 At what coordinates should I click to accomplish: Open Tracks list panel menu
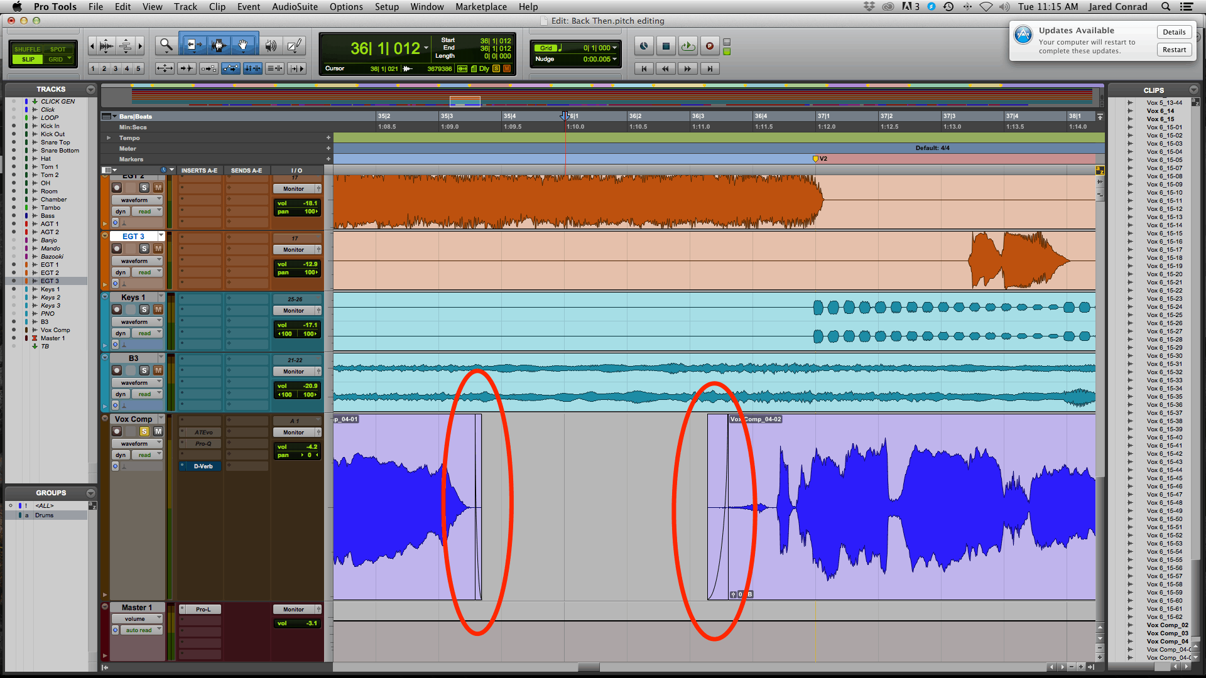click(x=90, y=89)
